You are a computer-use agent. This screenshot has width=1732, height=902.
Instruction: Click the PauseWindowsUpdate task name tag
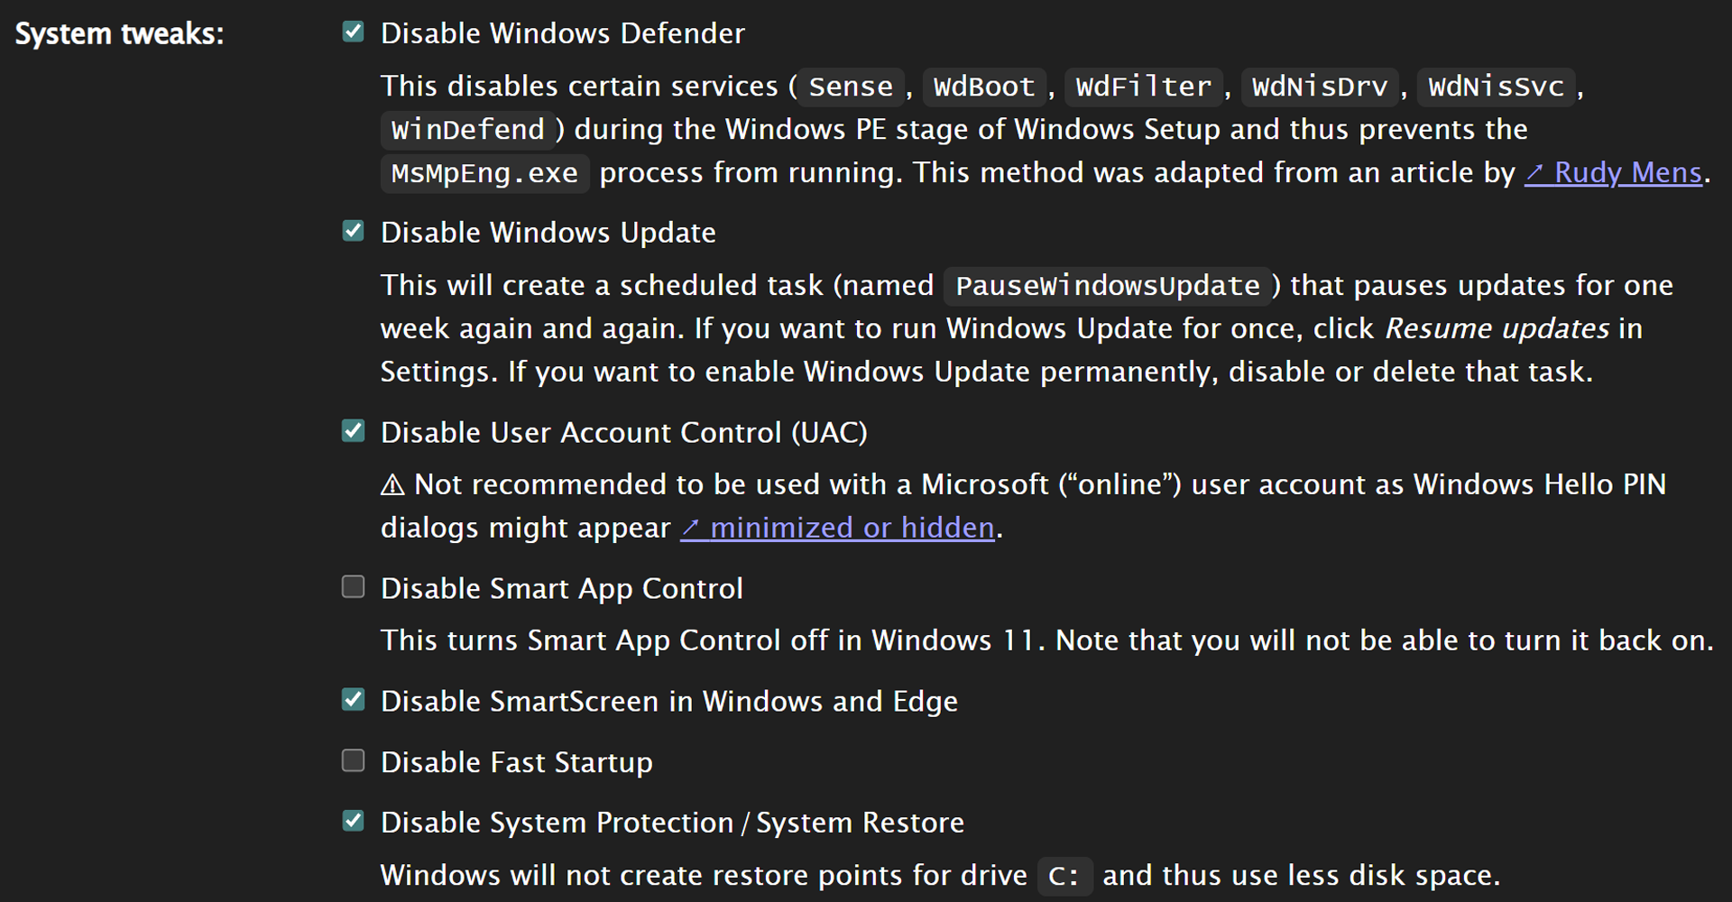pyautogui.click(x=1107, y=286)
